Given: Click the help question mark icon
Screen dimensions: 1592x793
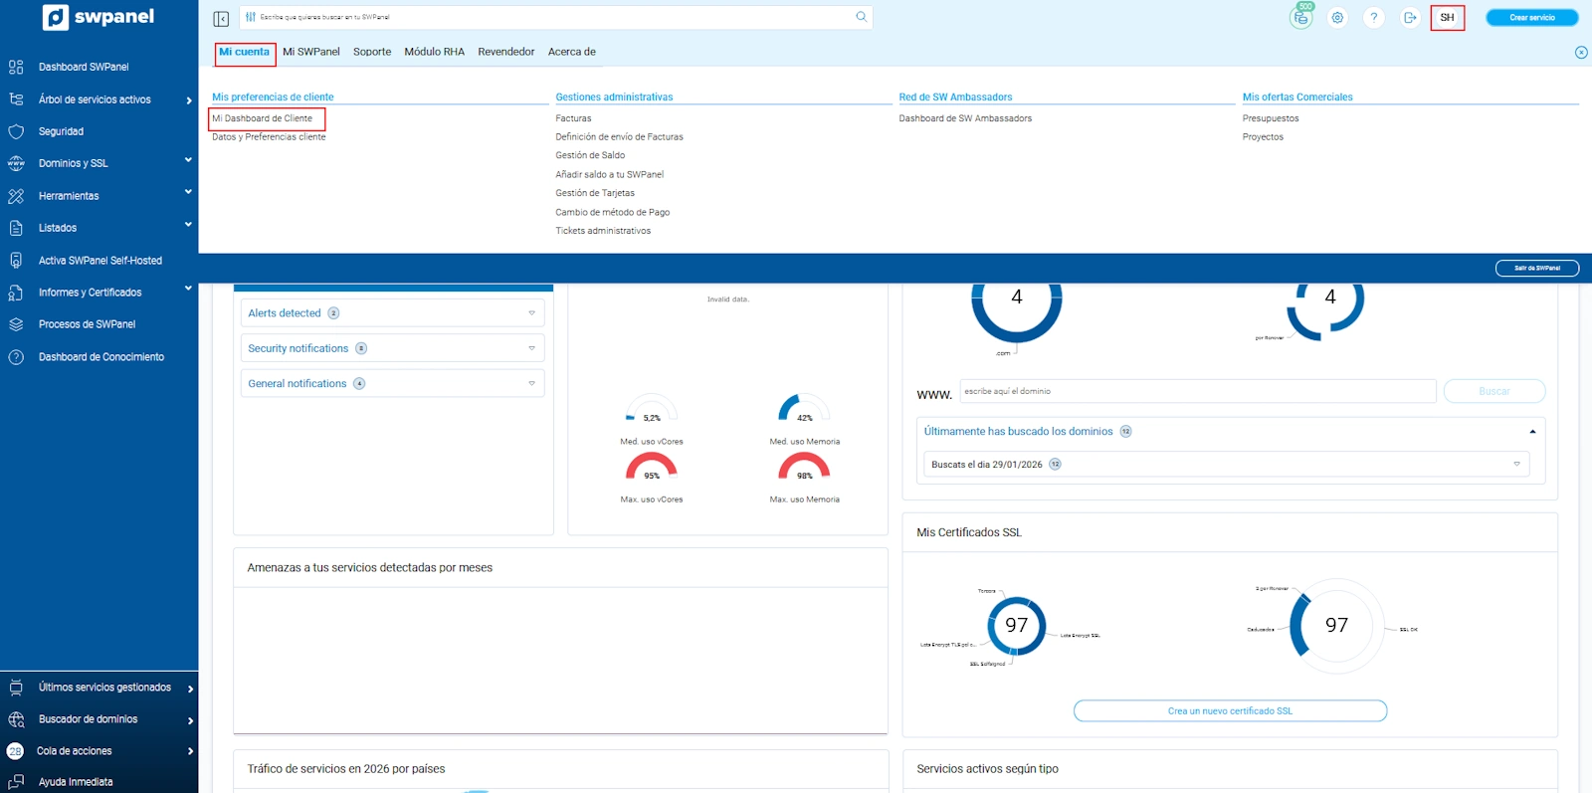Looking at the screenshot, I should pos(1374,18).
